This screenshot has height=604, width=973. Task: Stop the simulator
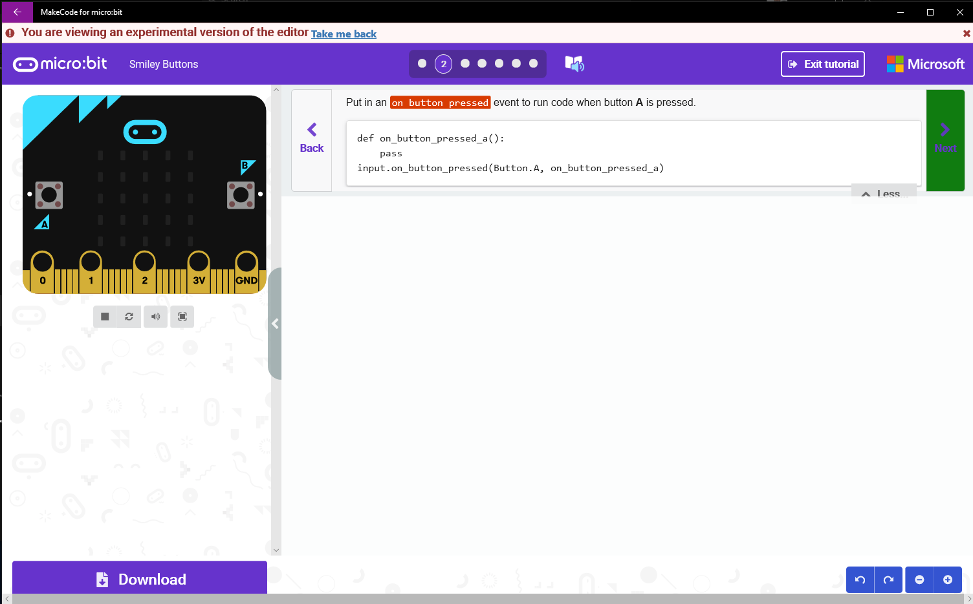(x=105, y=317)
